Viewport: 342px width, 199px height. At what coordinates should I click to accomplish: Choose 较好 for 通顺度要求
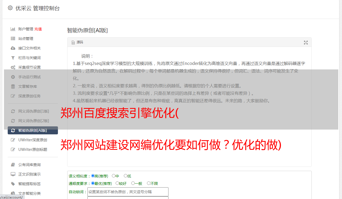tap(121, 183)
